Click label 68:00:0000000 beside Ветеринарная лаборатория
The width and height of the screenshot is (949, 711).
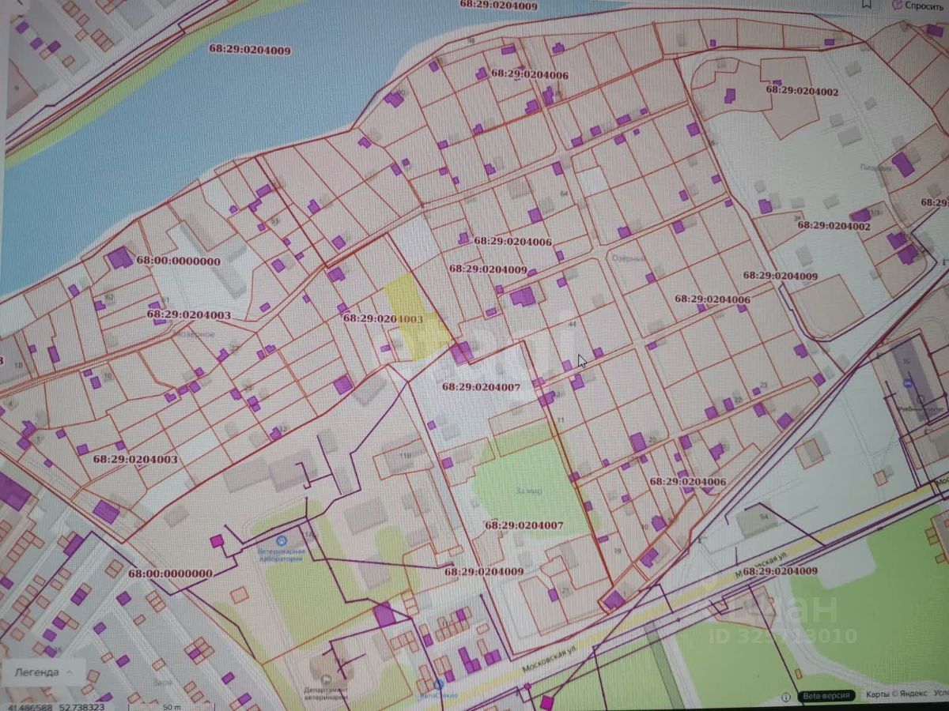tap(170, 574)
